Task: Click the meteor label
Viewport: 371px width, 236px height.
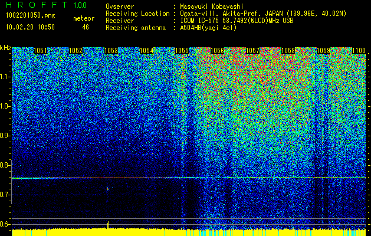Action: 84,18
